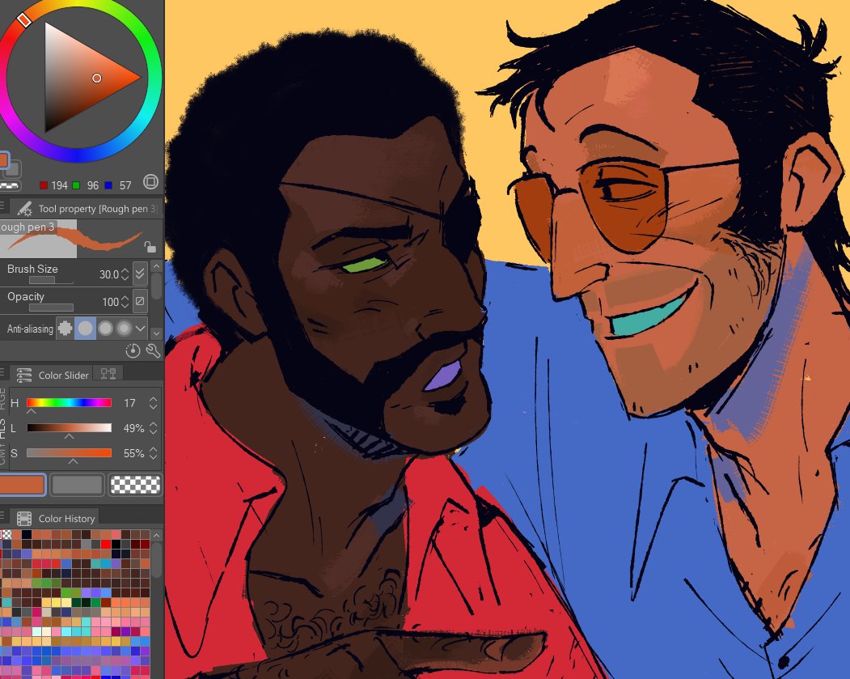
Task: Click the intermediate color icon beside Color Slider
Action: pos(108,374)
